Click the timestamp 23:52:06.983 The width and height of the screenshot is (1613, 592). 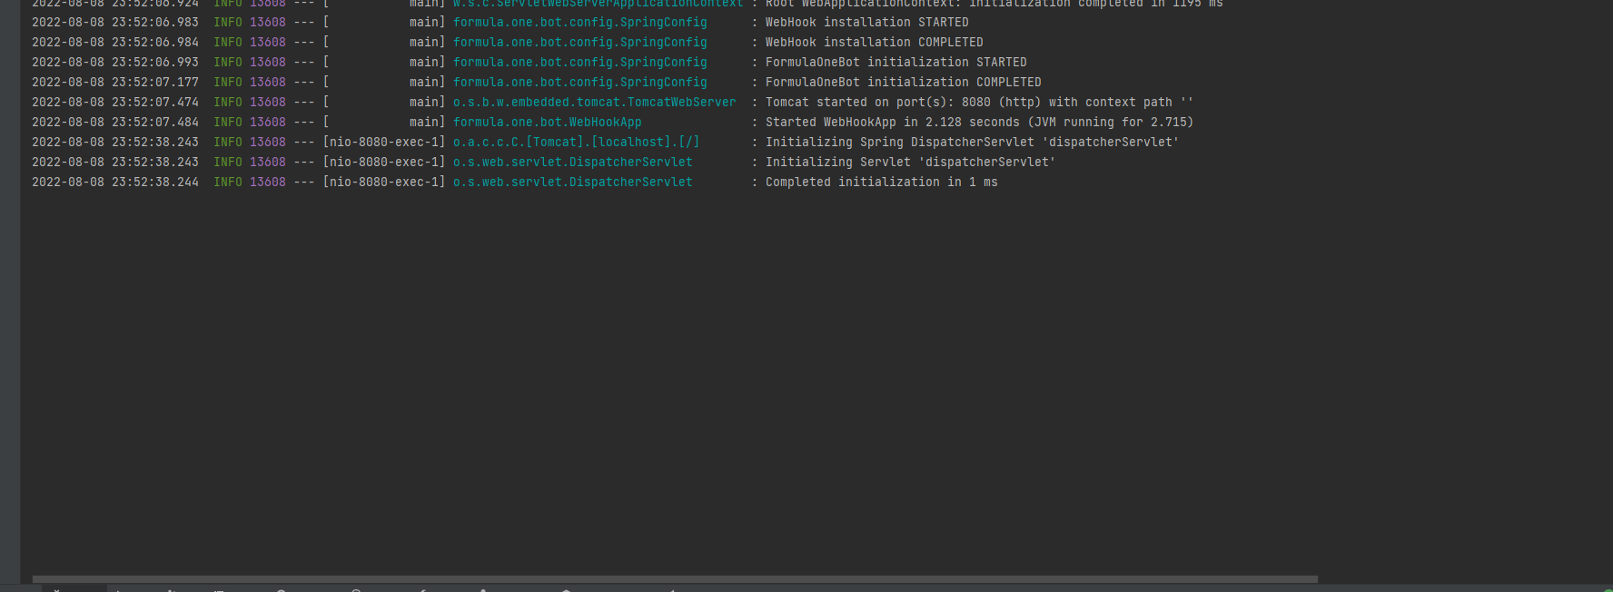pyautogui.click(x=155, y=22)
